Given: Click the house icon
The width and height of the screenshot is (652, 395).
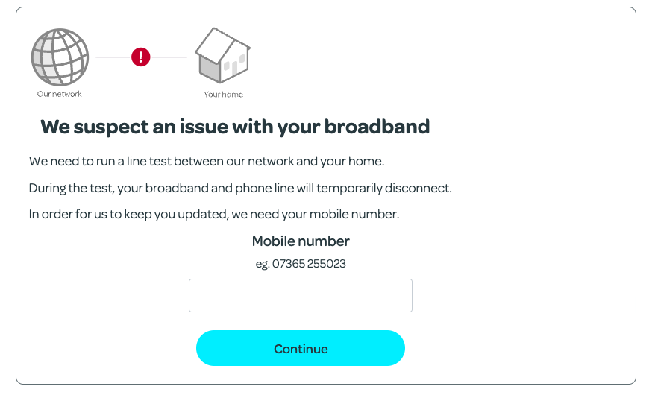Looking at the screenshot, I should pyautogui.click(x=222, y=57).
